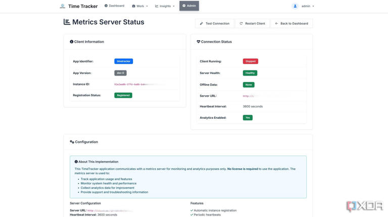The height and width of the screenshot is (217, 388).
Task: Select the Instance ID value text
Action: pyautogui.click(x=139, y=85)
